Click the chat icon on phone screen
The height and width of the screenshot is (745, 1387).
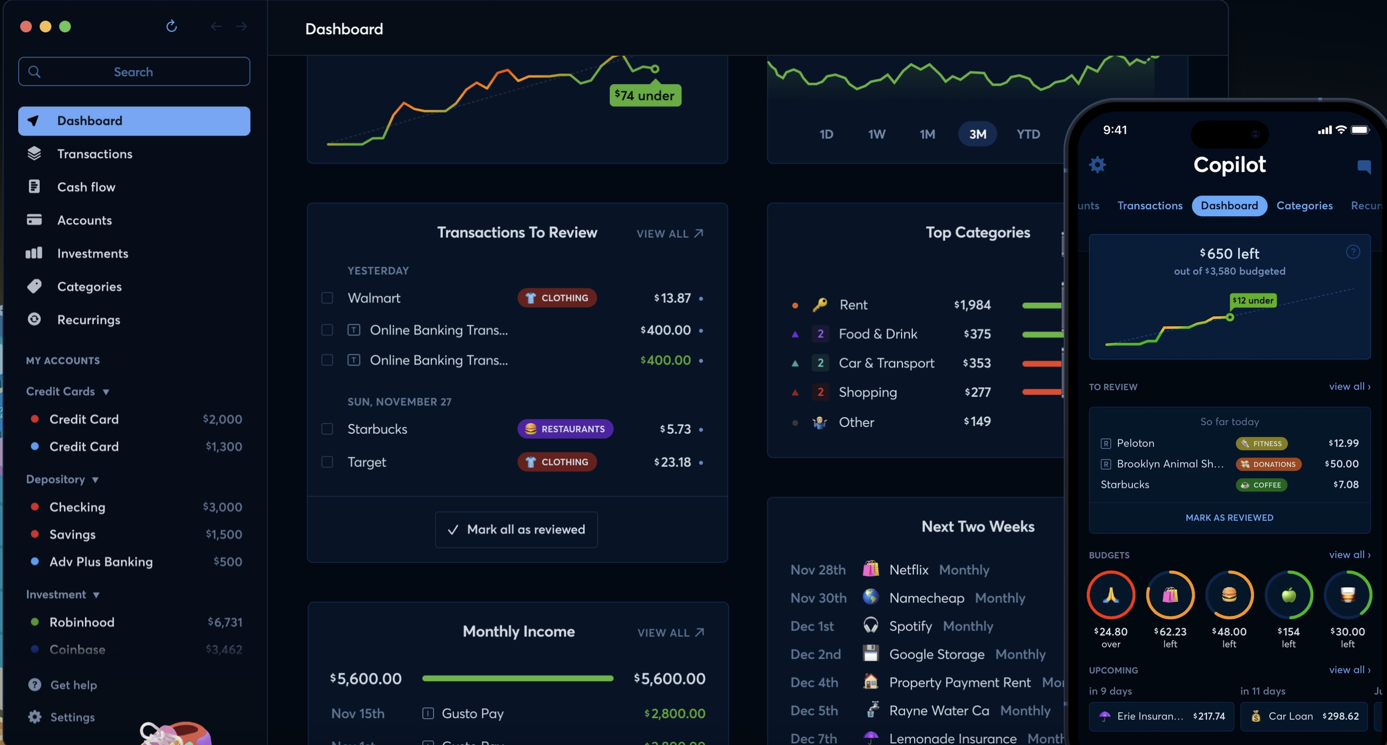tap(1364, 166)
